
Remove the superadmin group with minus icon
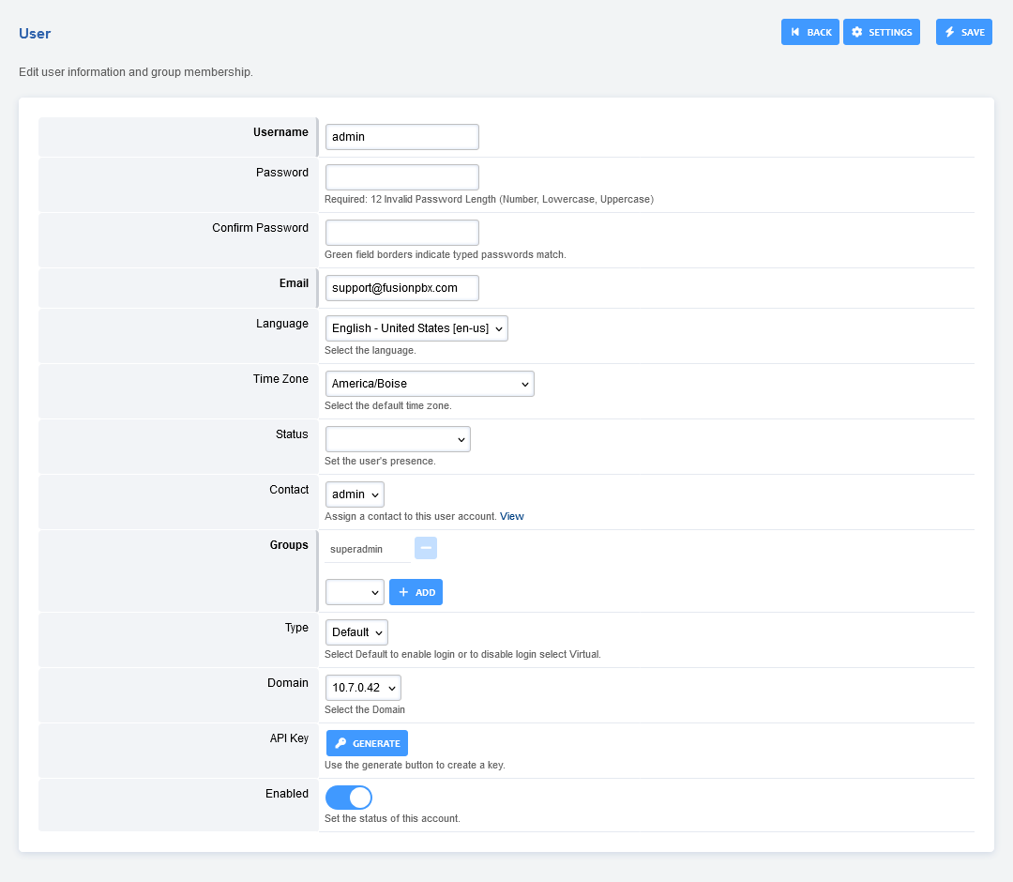[426, 548]
